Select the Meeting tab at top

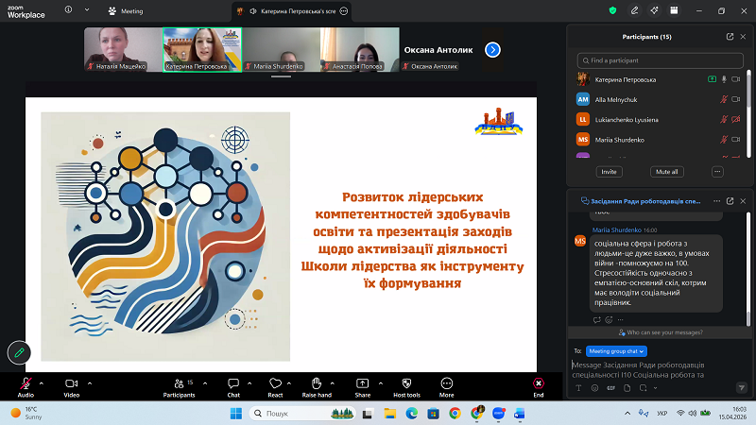[x=126, y=11]
